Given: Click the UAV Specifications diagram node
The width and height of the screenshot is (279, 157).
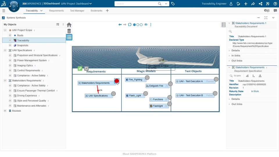Looking at the screenshot, I should (99, 96).
